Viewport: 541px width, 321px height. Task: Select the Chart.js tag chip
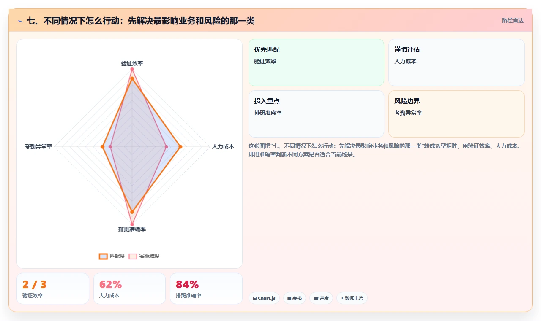(x=264, y=298)
